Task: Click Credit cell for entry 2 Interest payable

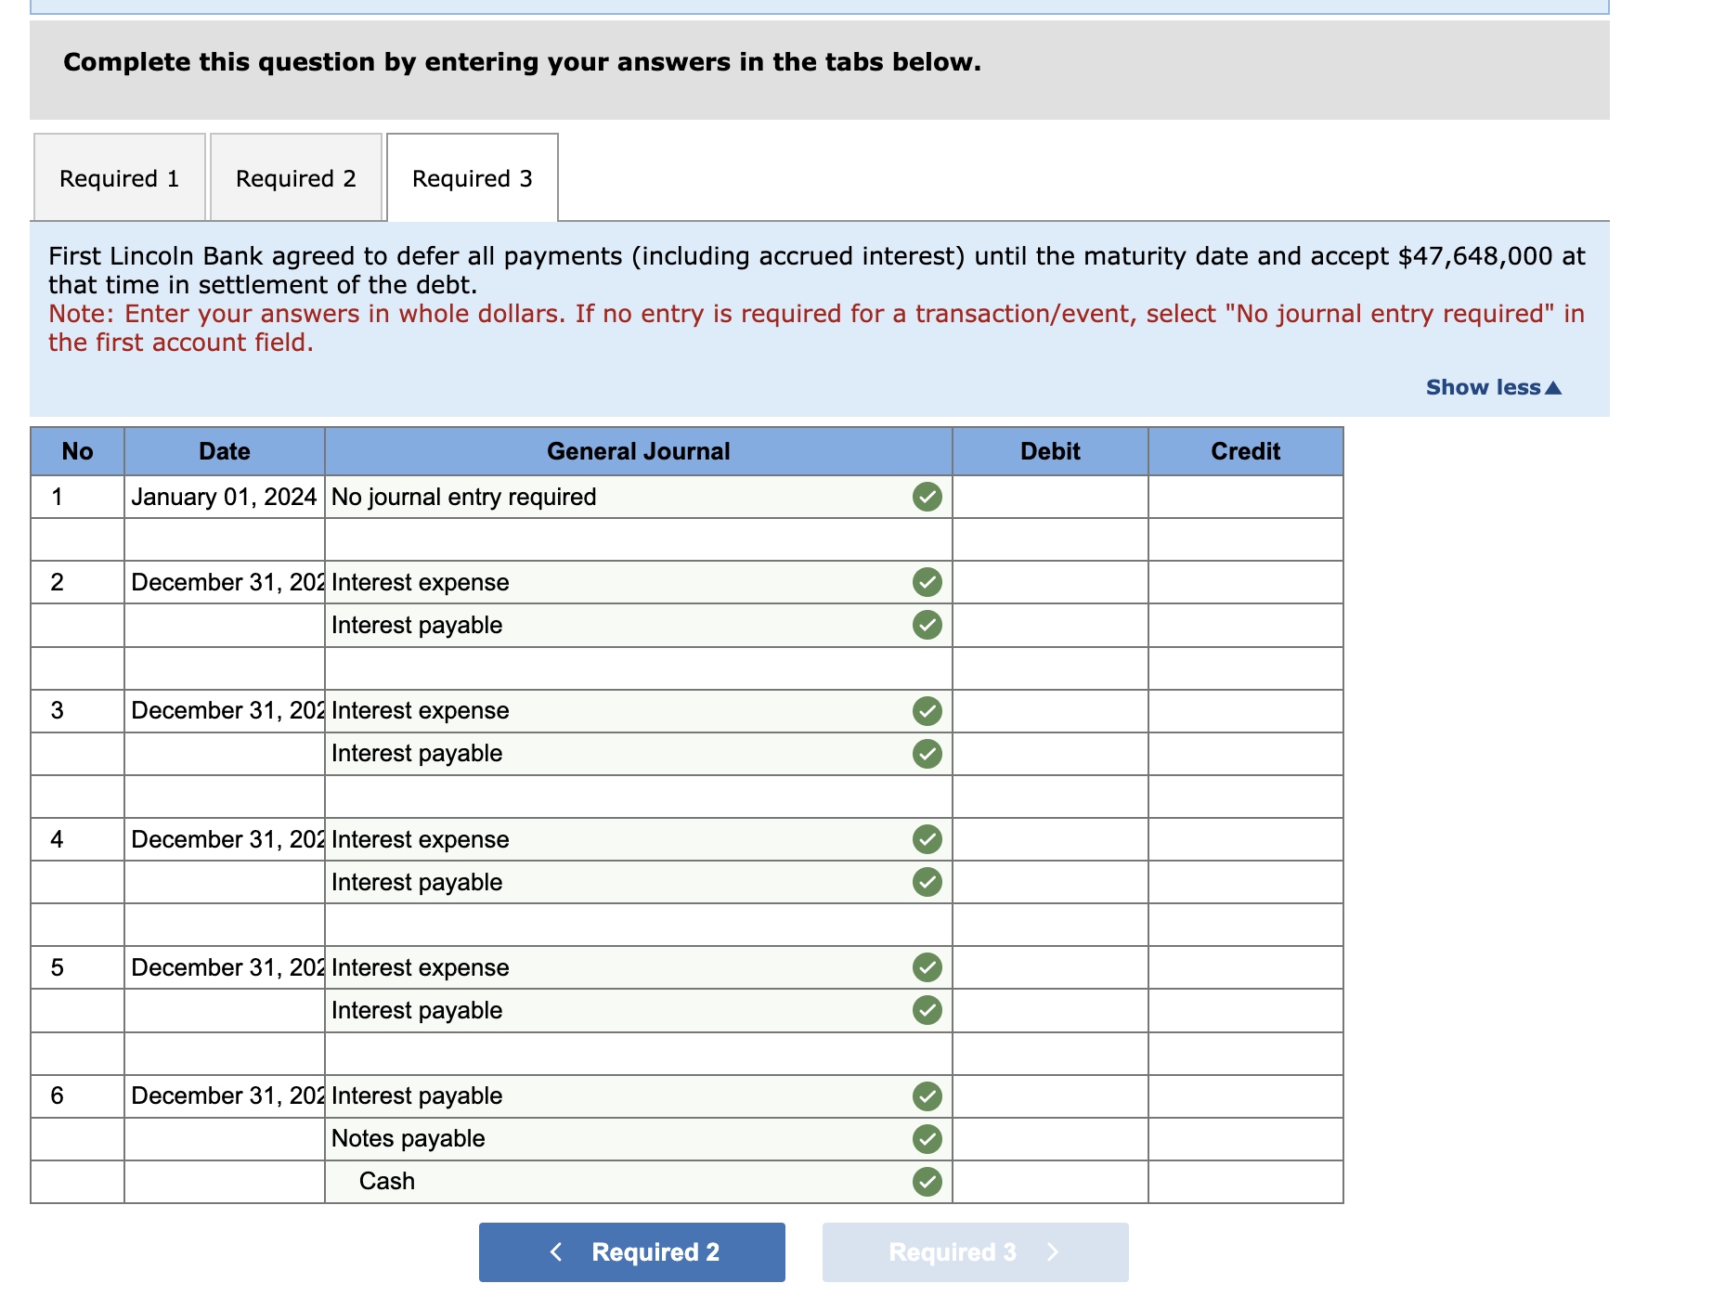Action: point(1246,625)
